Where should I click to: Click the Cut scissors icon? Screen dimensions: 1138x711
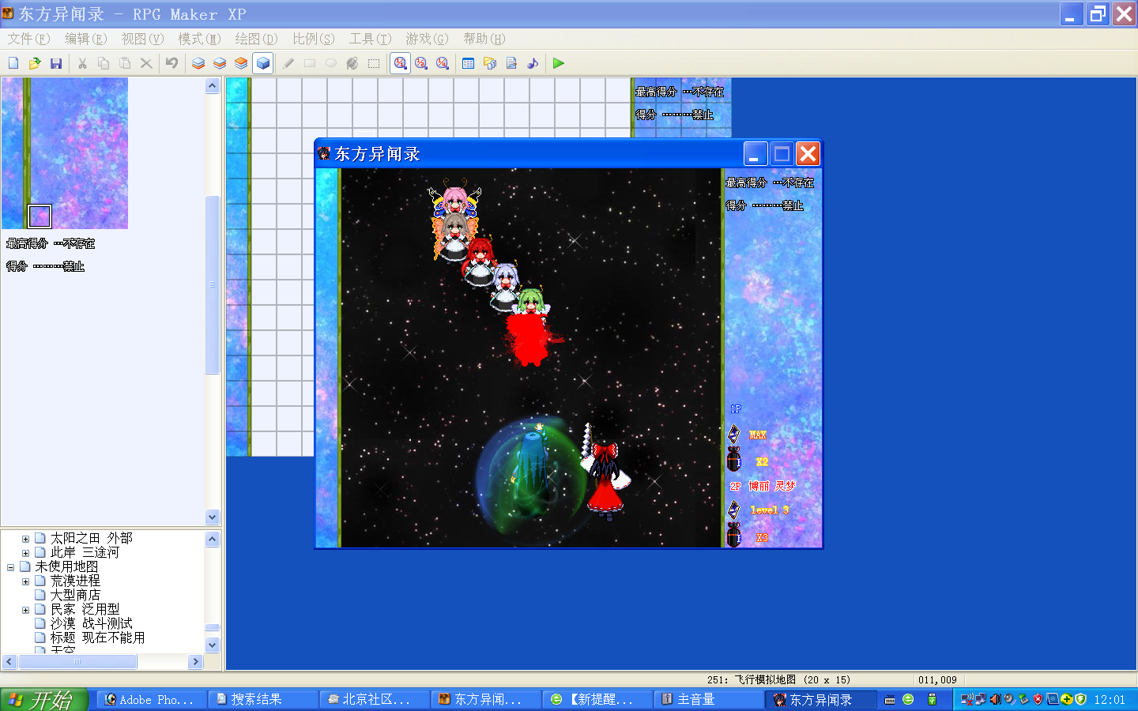tap(82, 63)
